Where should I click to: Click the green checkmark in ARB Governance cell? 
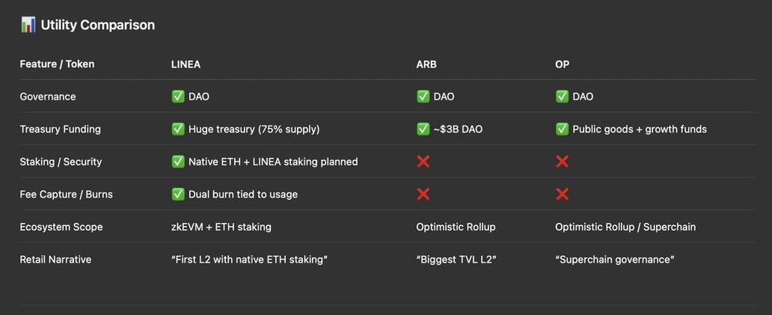point(423,97)
